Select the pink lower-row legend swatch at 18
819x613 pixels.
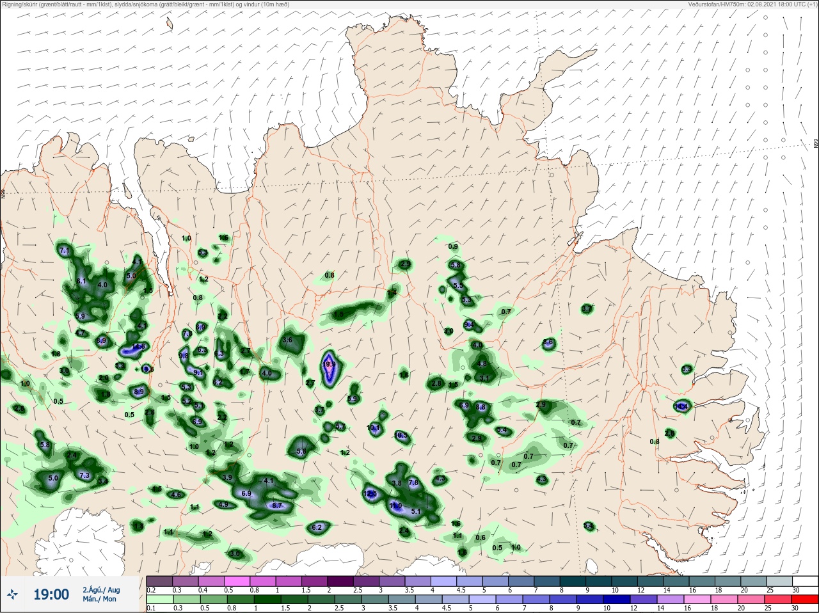click(724, 600)
